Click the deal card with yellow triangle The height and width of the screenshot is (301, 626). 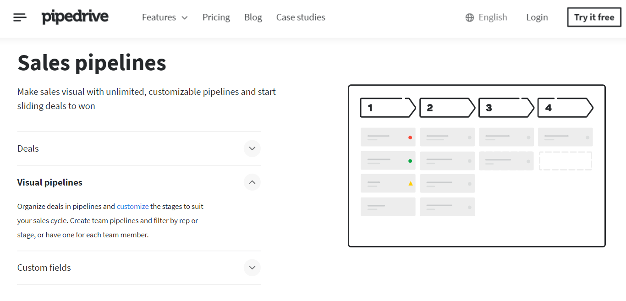tap(388, 183)
